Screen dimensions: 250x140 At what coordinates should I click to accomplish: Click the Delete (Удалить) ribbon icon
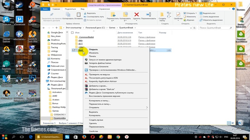(x=136, y=16)
